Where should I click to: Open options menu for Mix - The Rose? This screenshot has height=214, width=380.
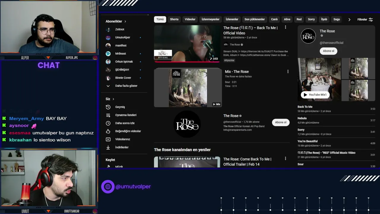pyautogui.click(x=288, y=72)
